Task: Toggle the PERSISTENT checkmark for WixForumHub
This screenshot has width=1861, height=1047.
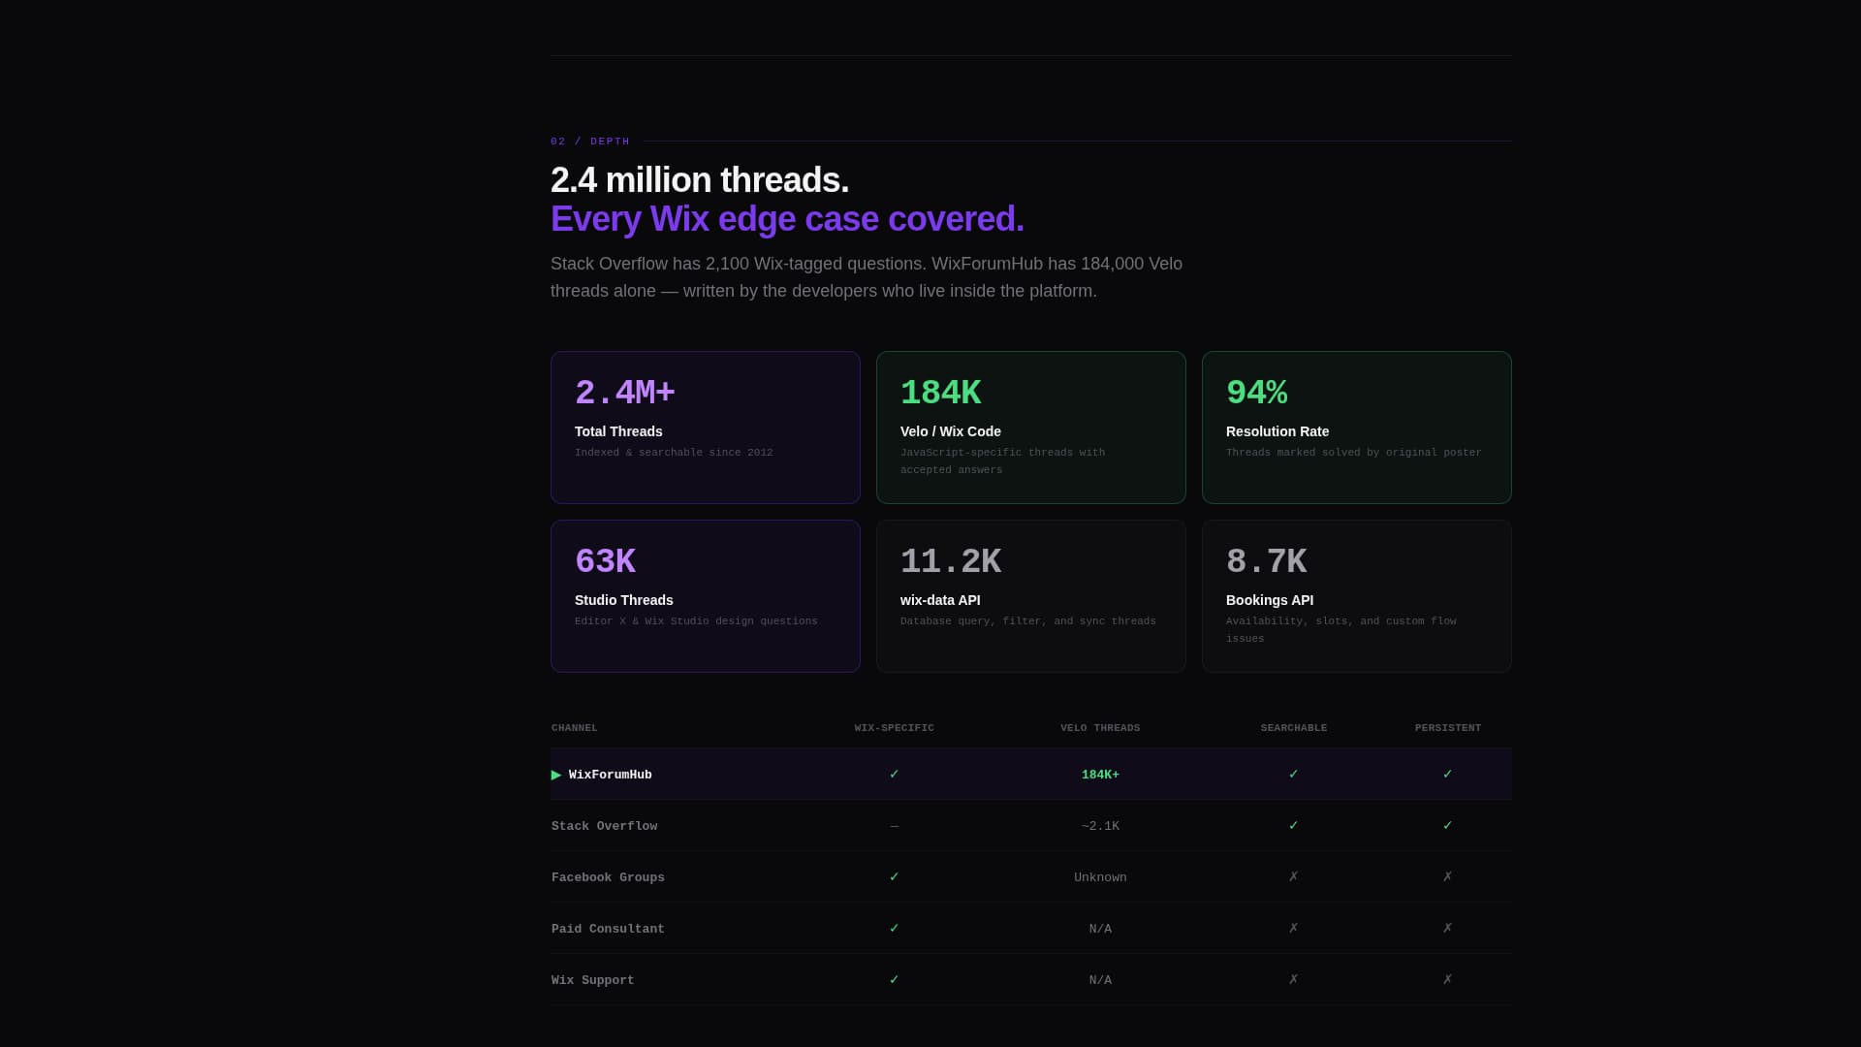Action: pyautogui.click(x=1448, y=775)
